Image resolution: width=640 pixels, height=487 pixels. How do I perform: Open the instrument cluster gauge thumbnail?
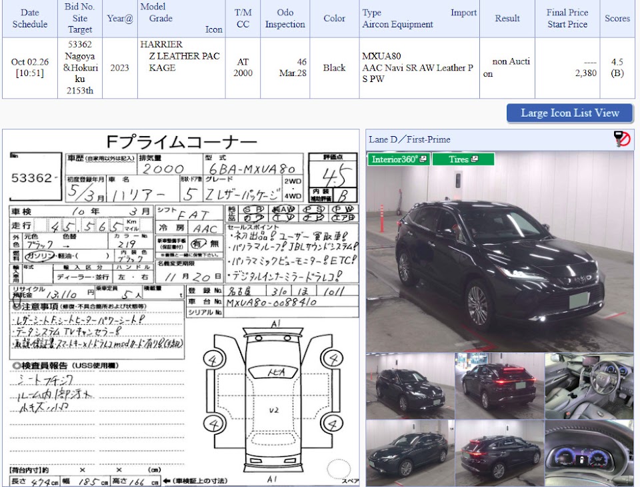[589, 453]
